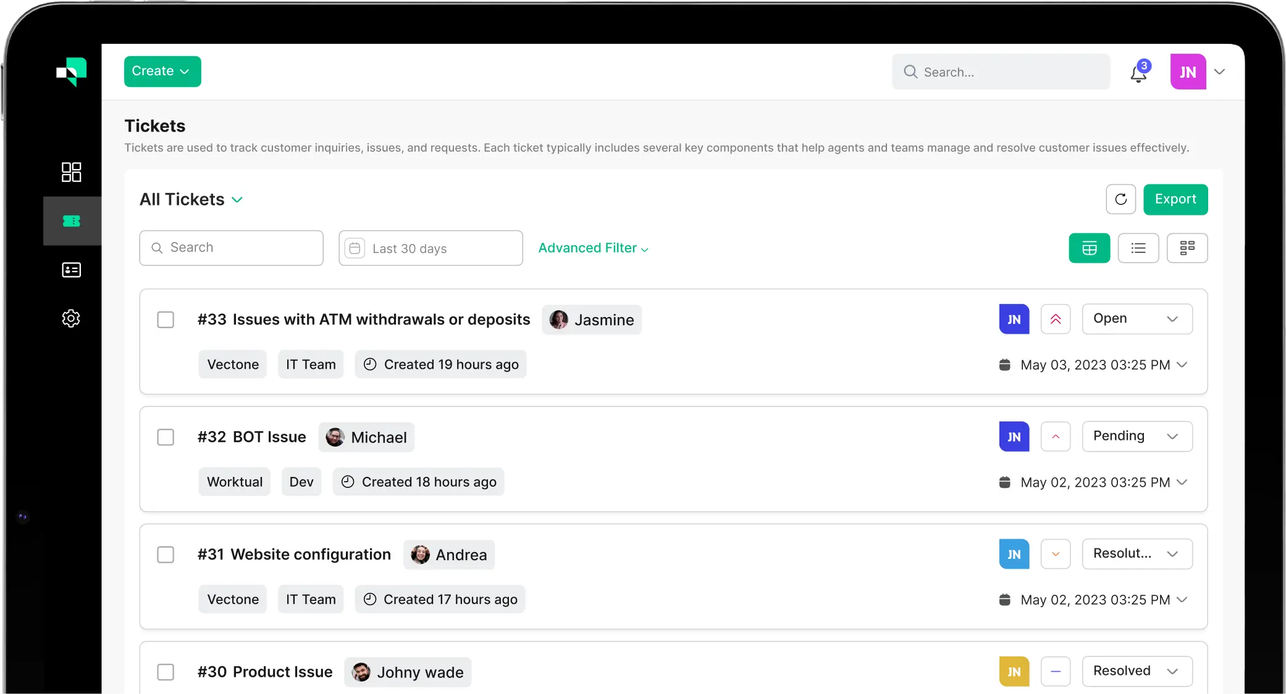Click JN assignee badge on ticket #31

[x=1014, y=554]
